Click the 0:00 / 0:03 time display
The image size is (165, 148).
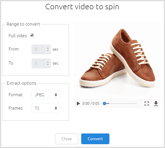(91, 104)
